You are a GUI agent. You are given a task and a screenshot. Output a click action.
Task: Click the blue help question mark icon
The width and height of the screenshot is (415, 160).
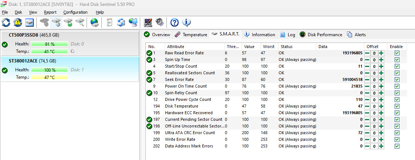click(174, 23)
